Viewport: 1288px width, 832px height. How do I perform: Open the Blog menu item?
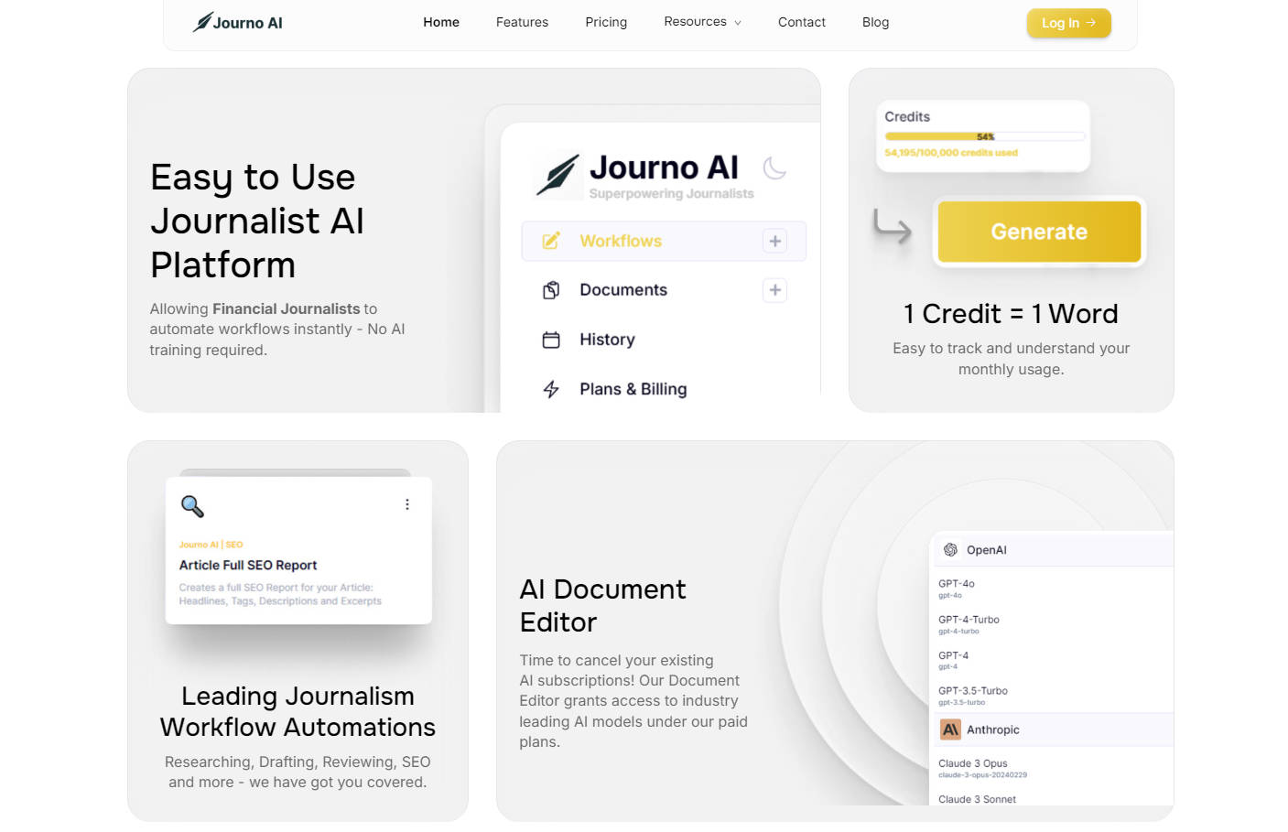tap(875, 21)
